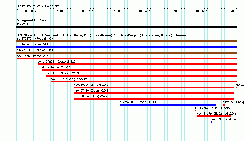This screenshot has width=245, height=141.
Task: Click the esv2759780 (Redon2006) variant label
Action: click(35, 38)
